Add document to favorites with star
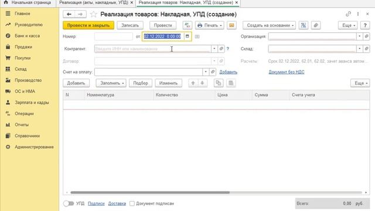The image size is (375, 211). [94, 14]
